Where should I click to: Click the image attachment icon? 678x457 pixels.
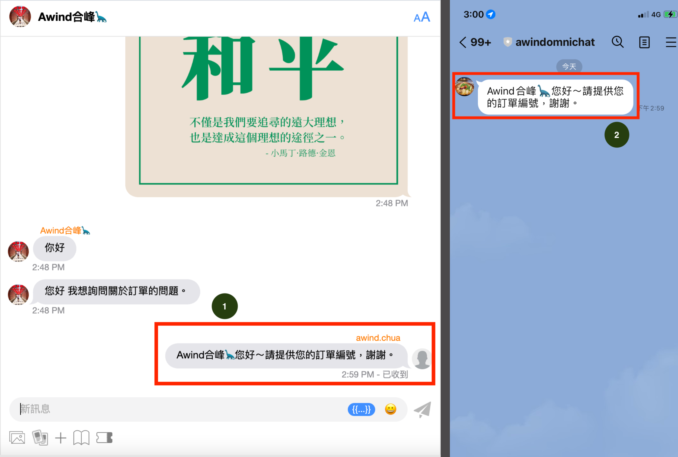coord(17,437)
